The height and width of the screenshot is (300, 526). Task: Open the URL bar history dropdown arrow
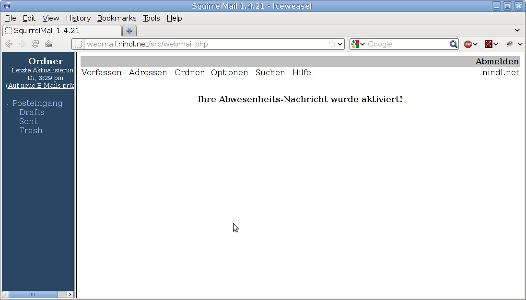[340, 44]
